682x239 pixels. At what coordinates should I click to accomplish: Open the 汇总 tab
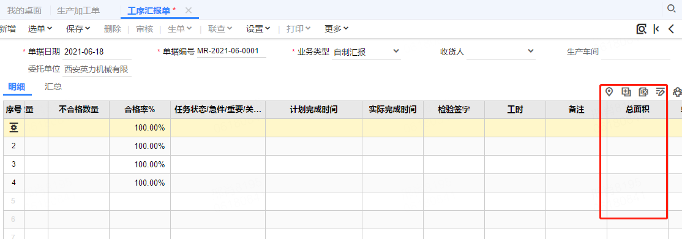coord(53,86)
